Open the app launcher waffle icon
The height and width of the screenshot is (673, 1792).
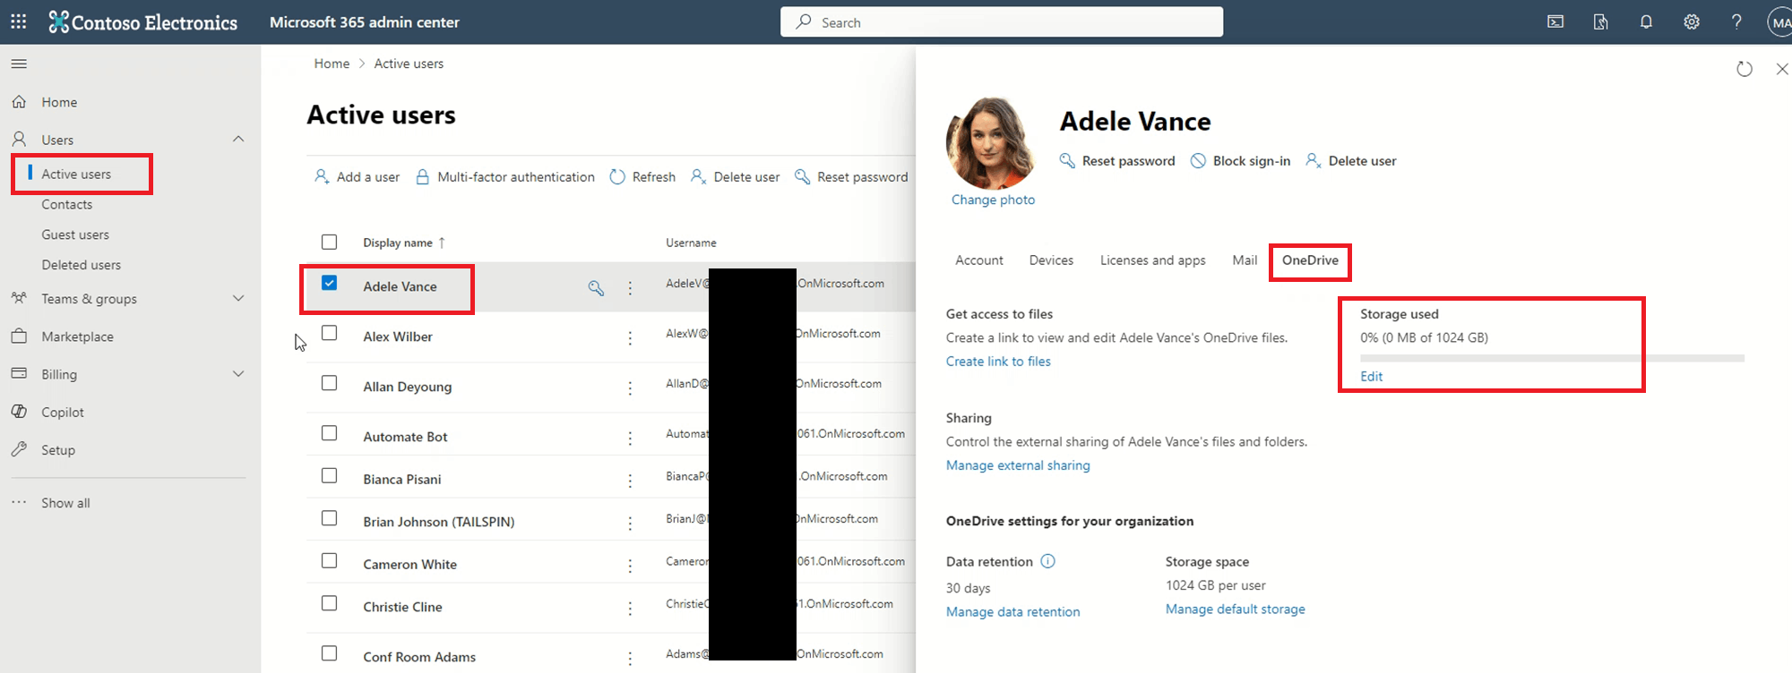19,21
